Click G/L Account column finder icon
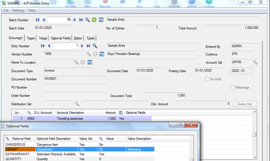Image resolution: width=270 pixels, height=161 pixels. pyautogui.click(x=29, y=113)
